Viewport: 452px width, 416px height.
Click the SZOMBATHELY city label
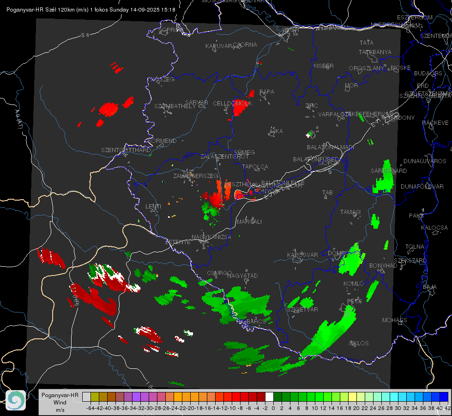[175, 106]
